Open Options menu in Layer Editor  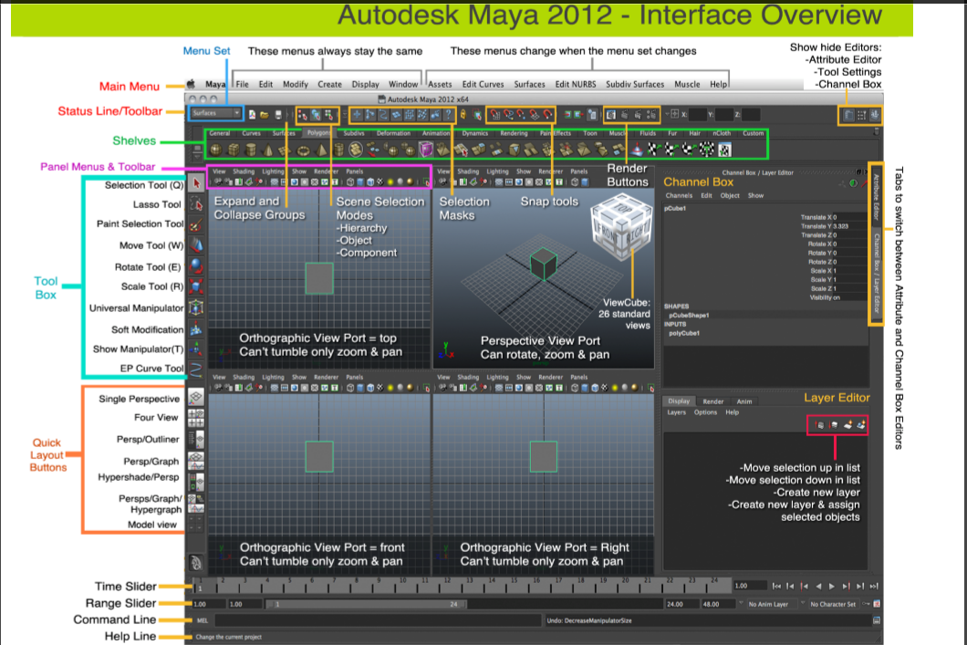click(705, 412)
